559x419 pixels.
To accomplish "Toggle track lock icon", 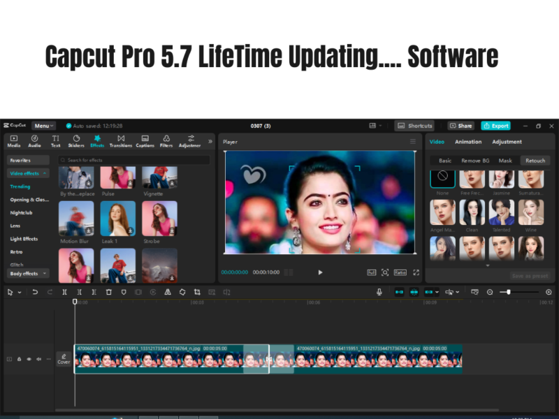I will click(20, 359).
